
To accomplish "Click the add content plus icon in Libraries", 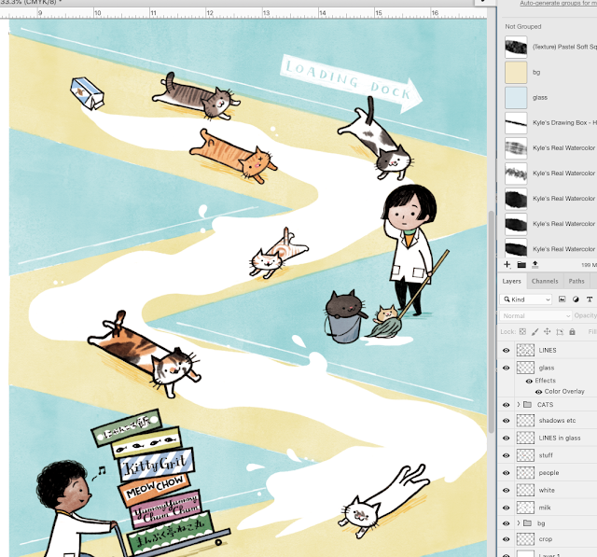I will click(507, 264).
